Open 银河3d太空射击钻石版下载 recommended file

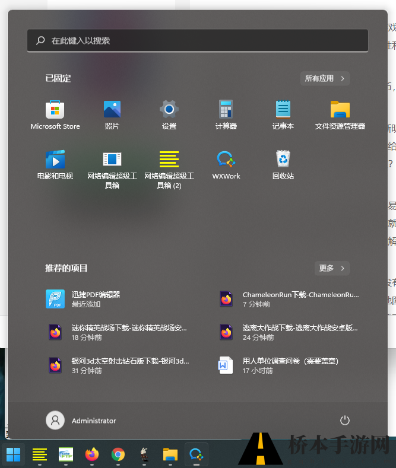tap(119, 365)
